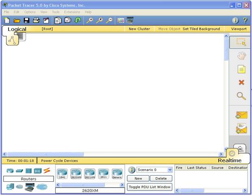
Task: Switch to the Realtime mode tab
Action: click(230, 160)
